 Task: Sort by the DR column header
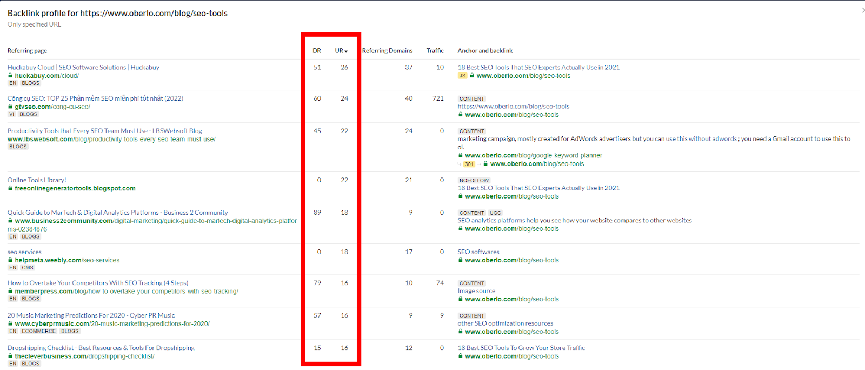[317, 51]
